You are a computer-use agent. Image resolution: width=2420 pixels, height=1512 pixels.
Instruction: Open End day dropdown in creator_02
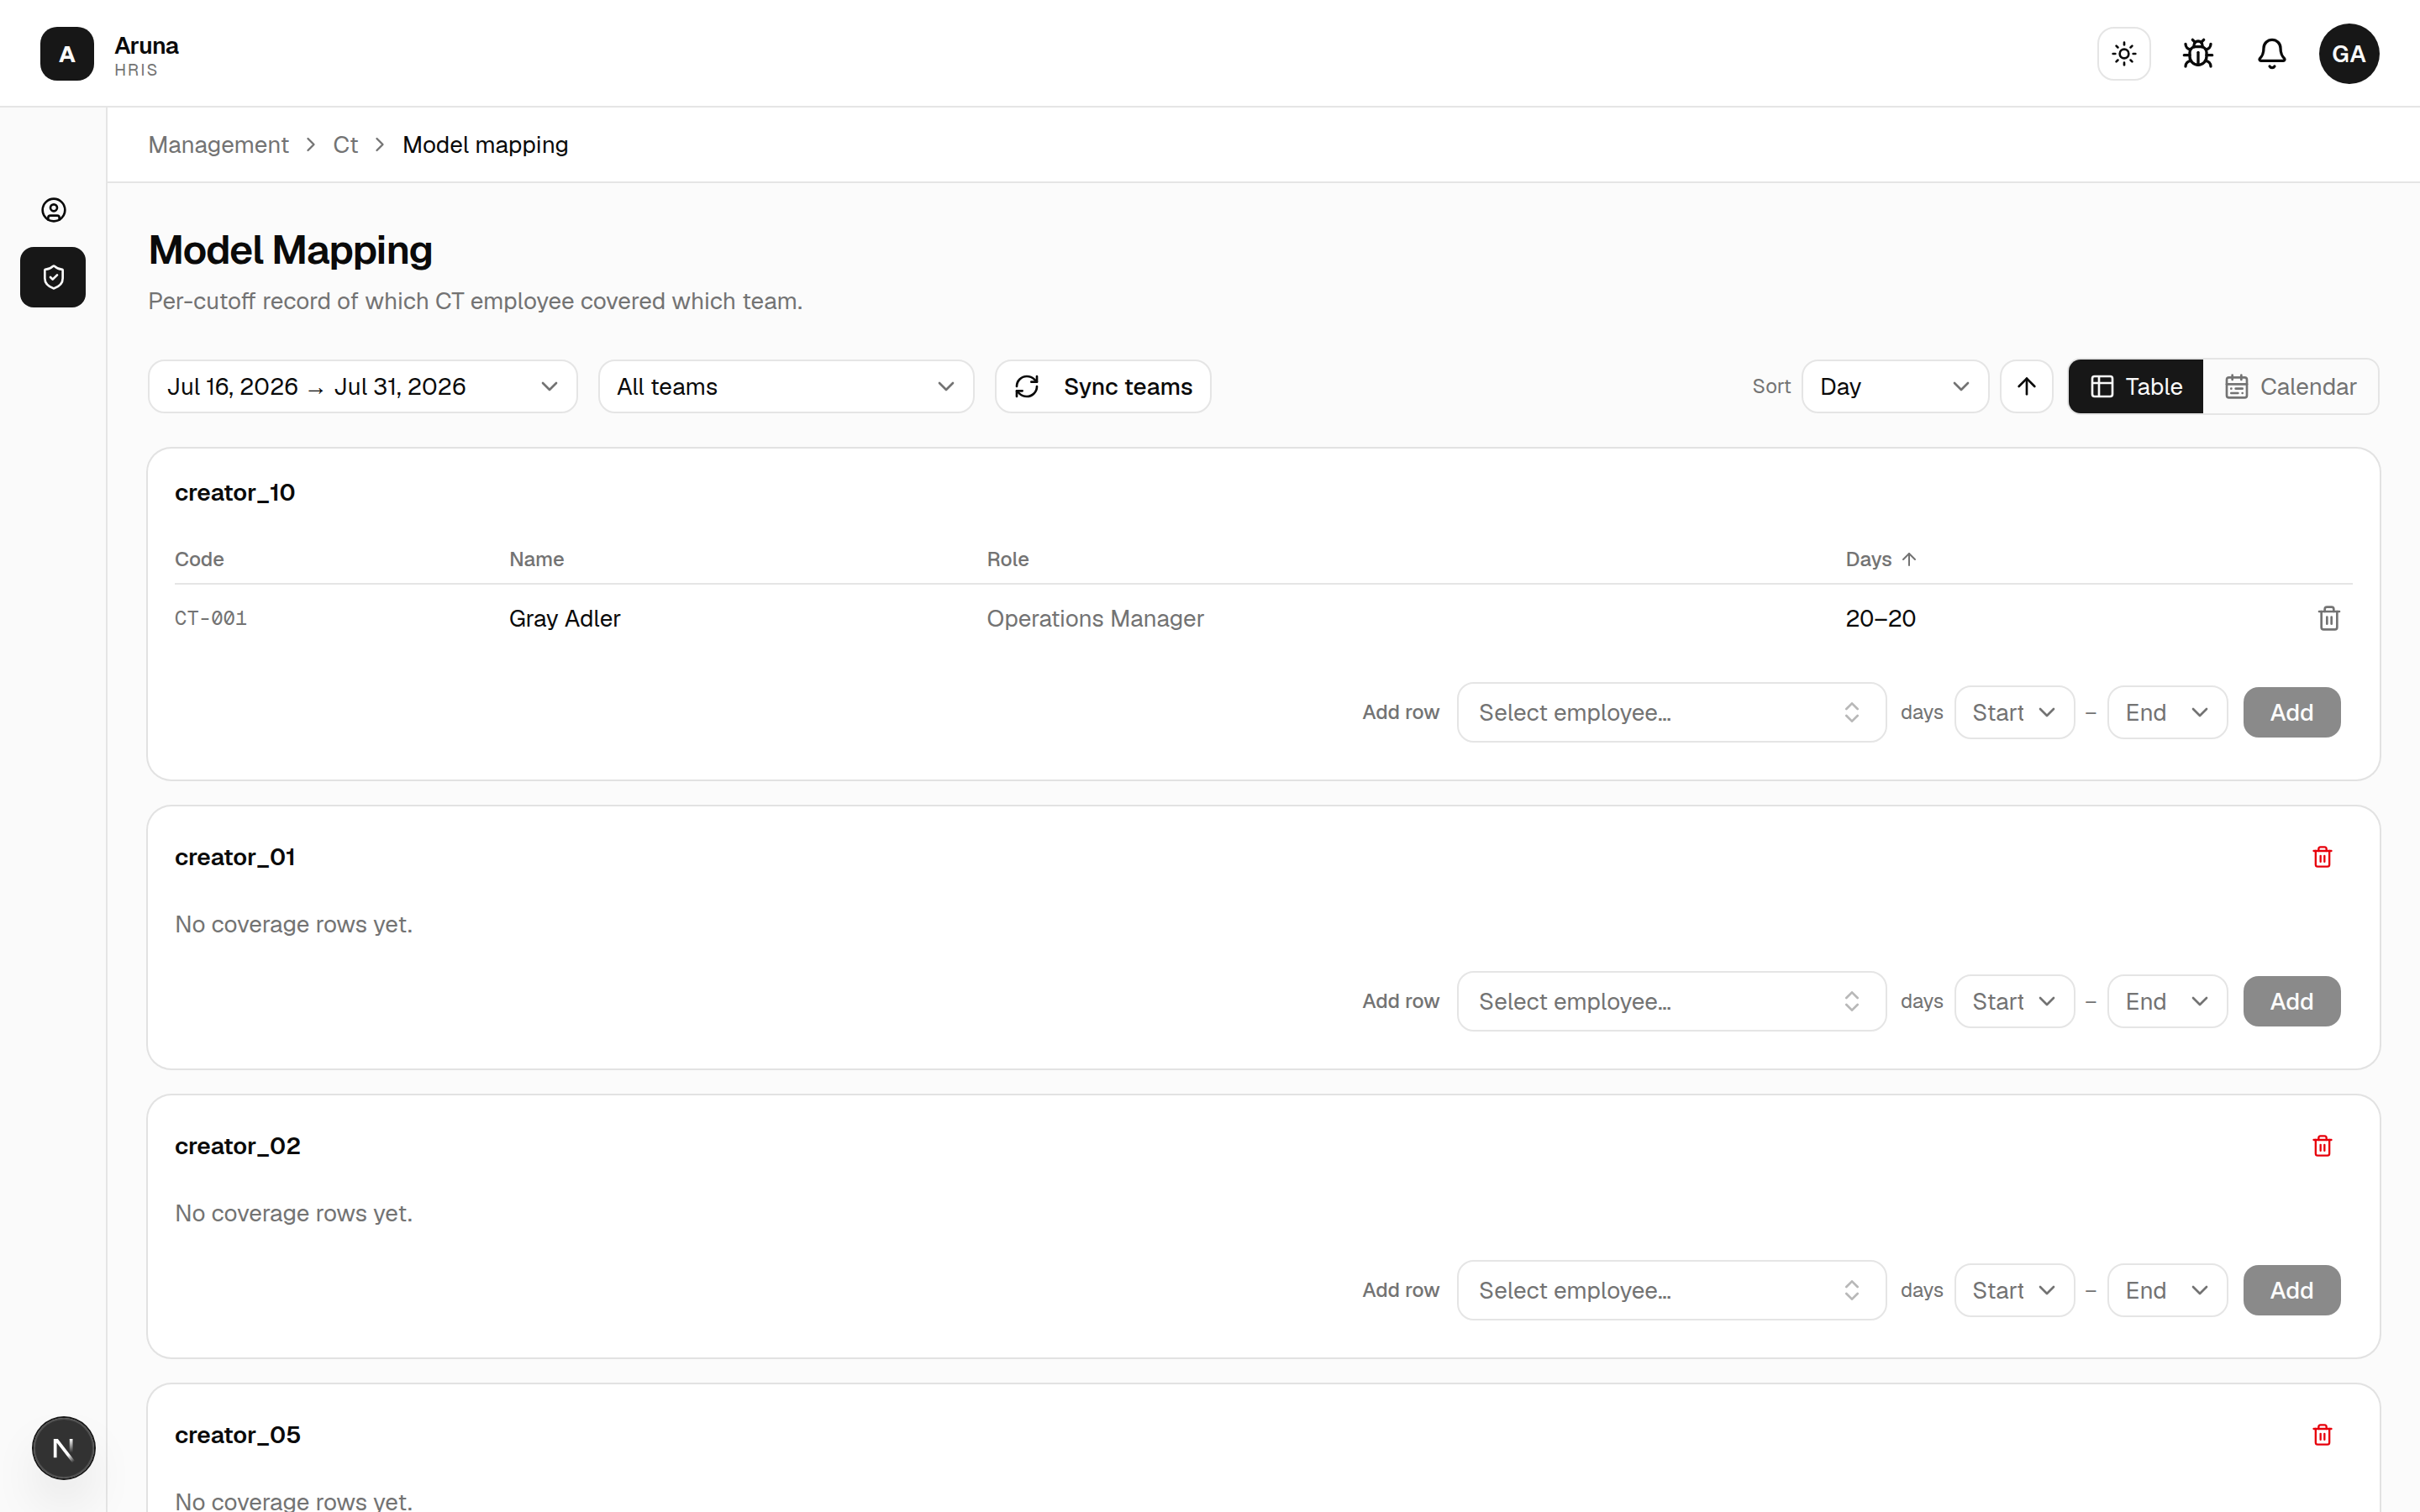[2167, 1291]
